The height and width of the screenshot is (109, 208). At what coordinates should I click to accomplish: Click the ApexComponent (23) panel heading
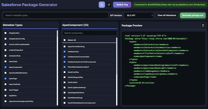pyautogui.click(x=75, y=25)
